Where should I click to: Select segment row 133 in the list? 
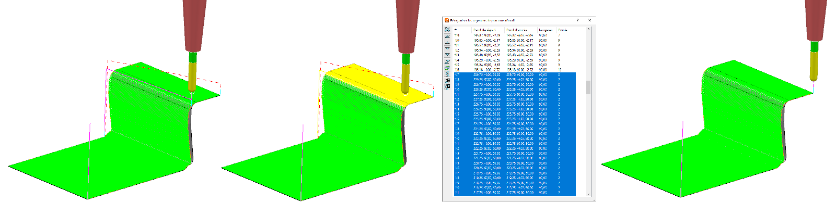tap(514, 55)
